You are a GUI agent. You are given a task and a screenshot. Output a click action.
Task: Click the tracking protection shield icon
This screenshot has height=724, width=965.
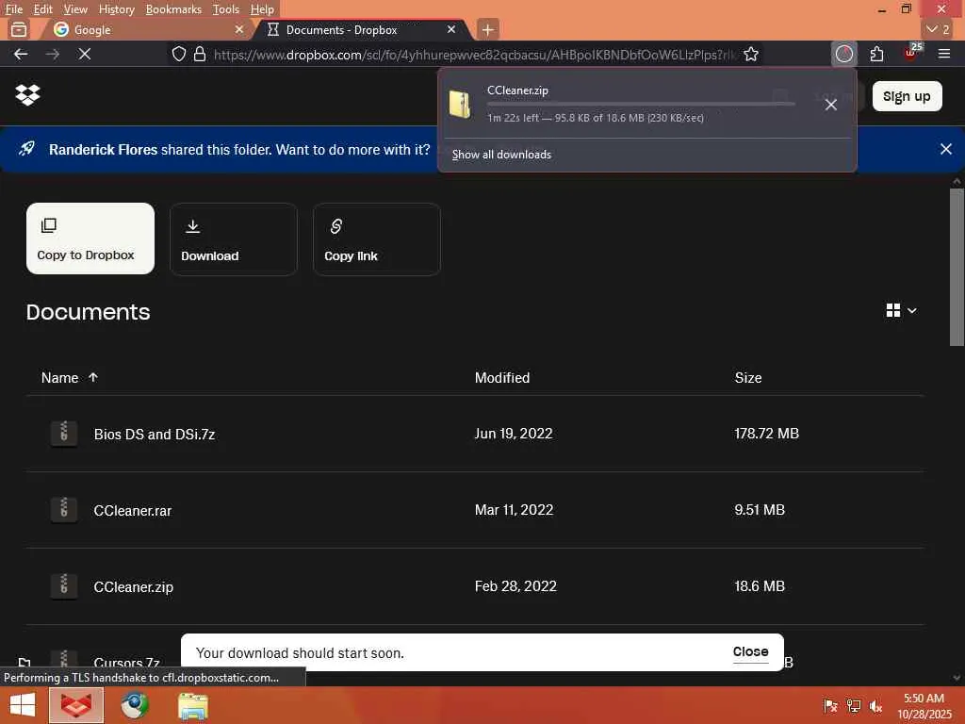pos(178,54)
